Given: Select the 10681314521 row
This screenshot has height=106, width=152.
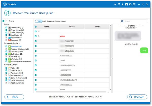Looking at the screenshot, I should pyautogui.click(x=71, y=75).
